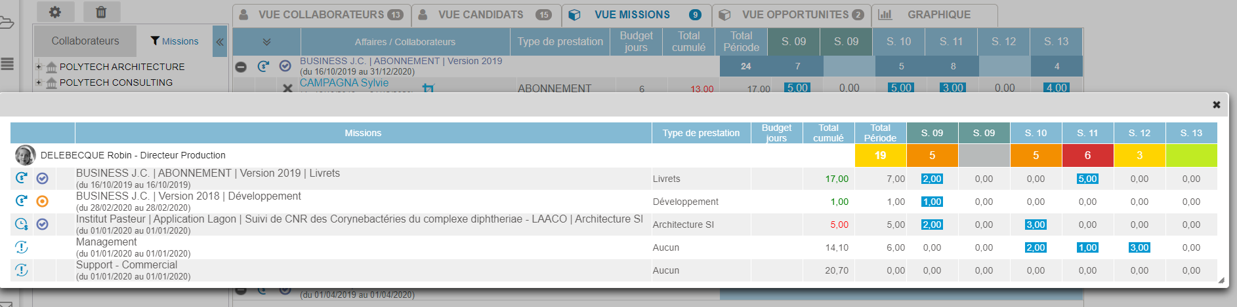The image size is (1237, 307).
Task: Click the crop icon next to CAMPAGNA Sylvie
Action: 429,87
